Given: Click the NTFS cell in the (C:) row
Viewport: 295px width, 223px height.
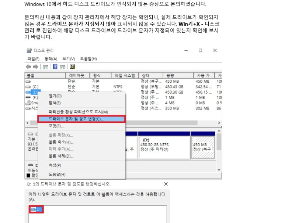Looking at the screenshot, I should [x=118, y=87].
